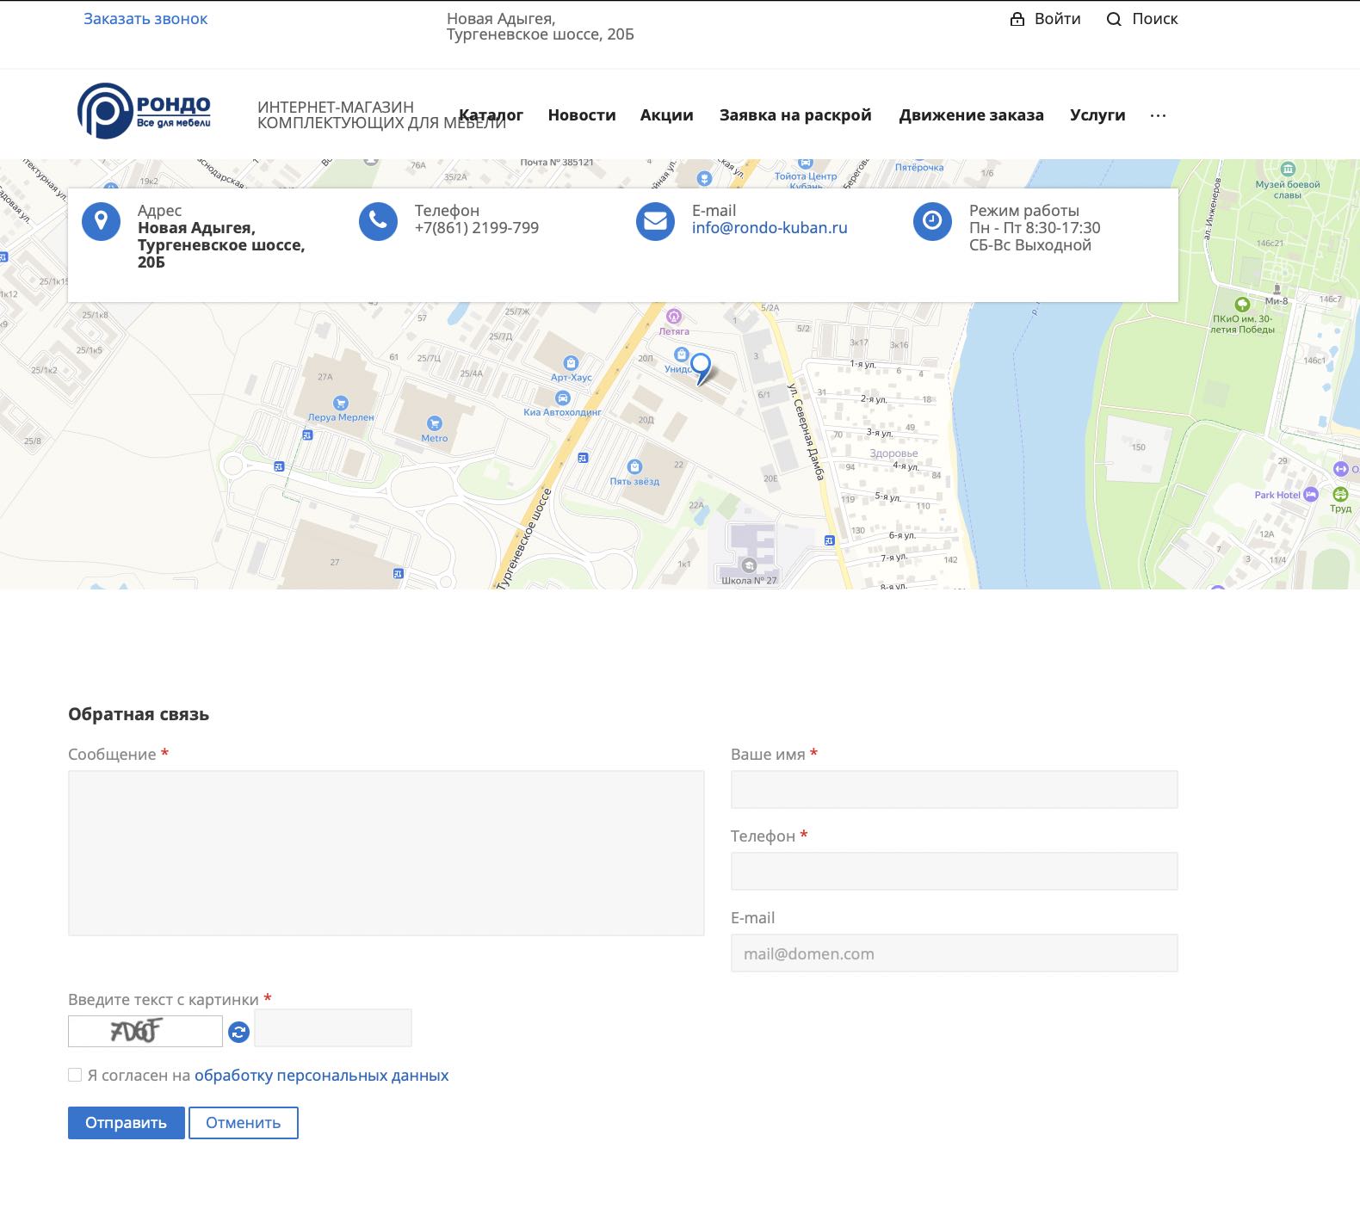Click the Заказать звонок link
This screenshot has width=1360, height=1215.
145,19
